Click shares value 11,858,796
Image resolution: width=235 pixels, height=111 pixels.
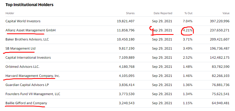tap(126, 30)
